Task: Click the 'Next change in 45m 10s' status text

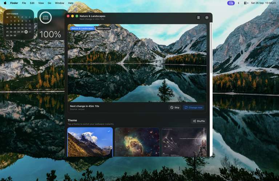Action: [x=85, y=106]
